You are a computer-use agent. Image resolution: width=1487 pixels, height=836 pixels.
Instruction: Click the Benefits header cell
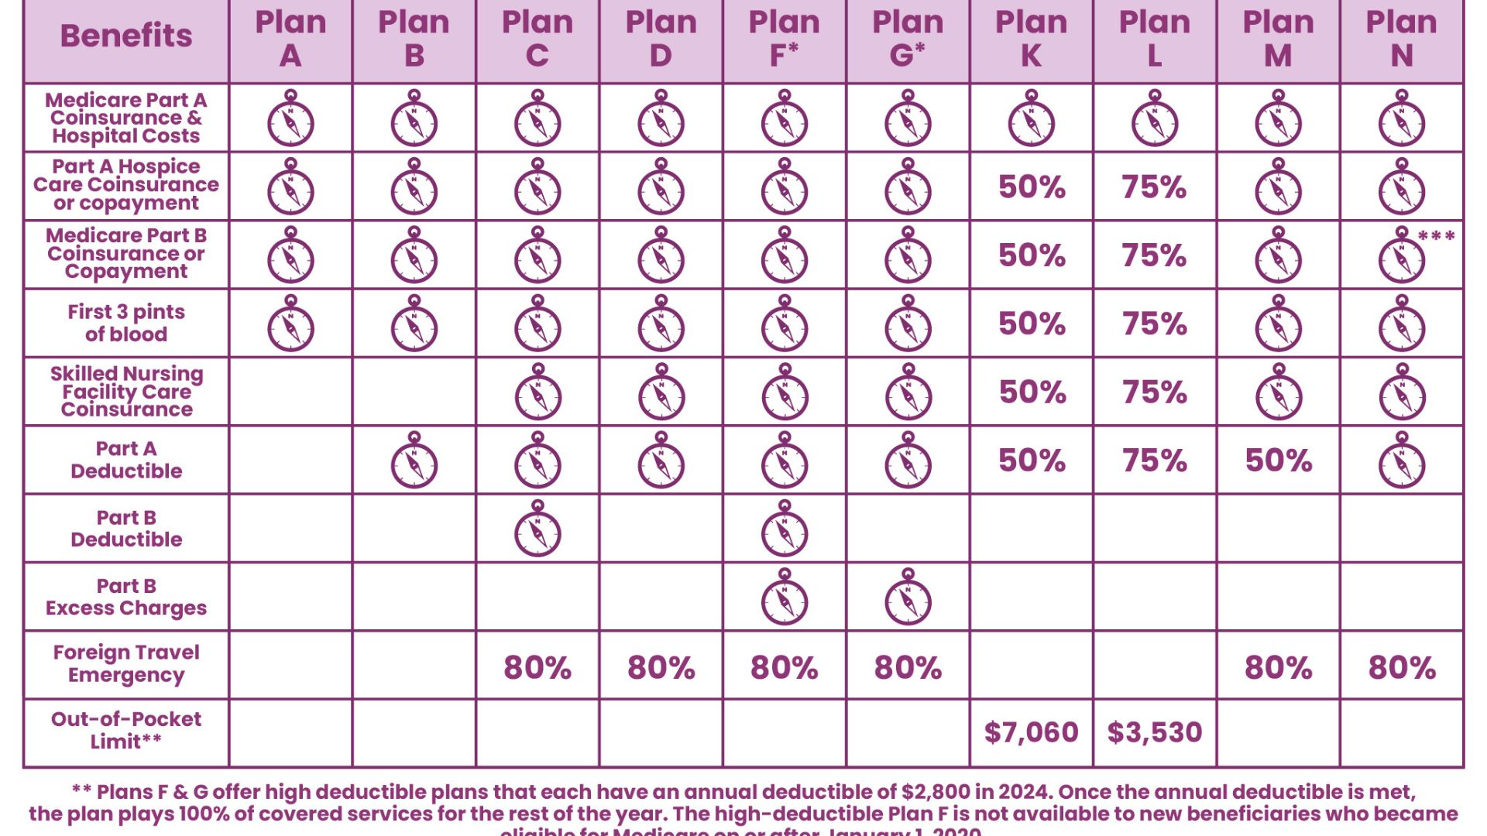coord(126,36)
